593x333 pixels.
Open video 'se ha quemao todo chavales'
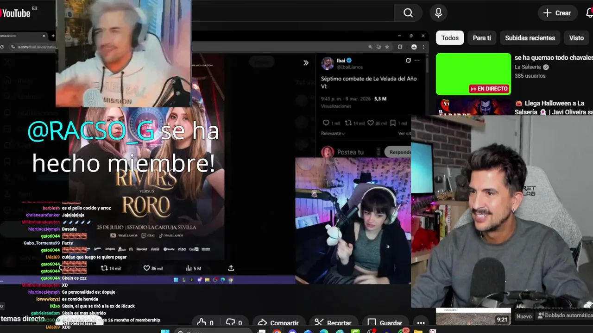pyautogui.click(x=554, y=58)
